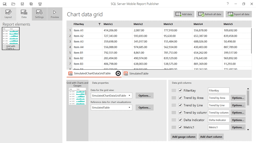Open Options for Trend by Area
This screenshot has height=143, width=256.
pos(238,98)
